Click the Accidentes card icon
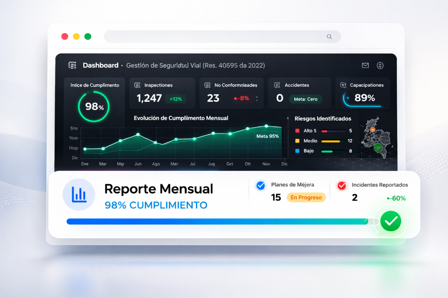448x298 pixels. coord(277,85)
